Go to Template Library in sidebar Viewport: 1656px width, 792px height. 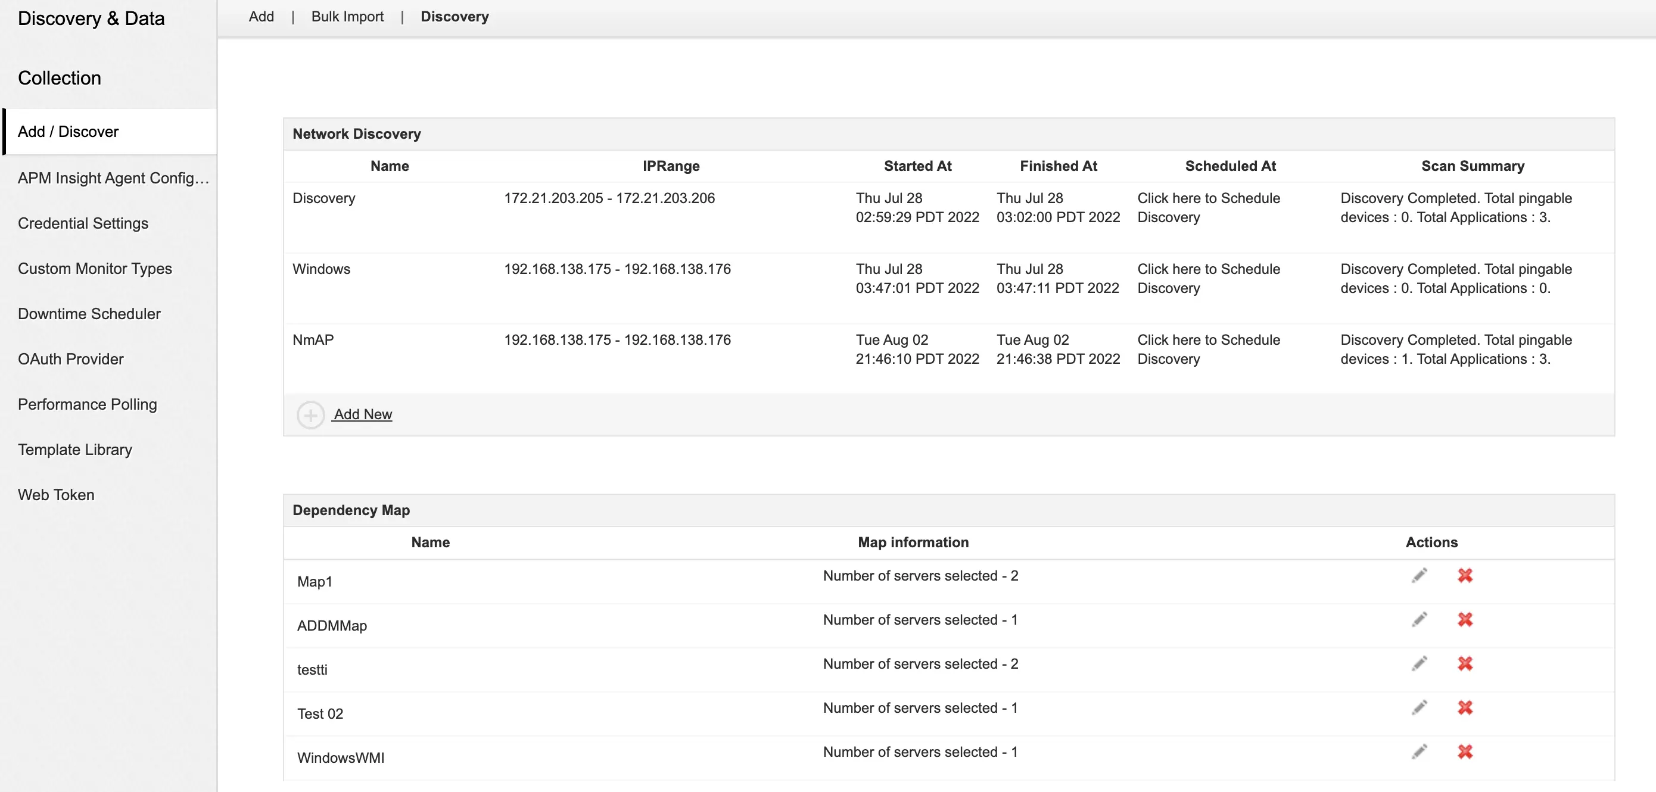(75, 450)
